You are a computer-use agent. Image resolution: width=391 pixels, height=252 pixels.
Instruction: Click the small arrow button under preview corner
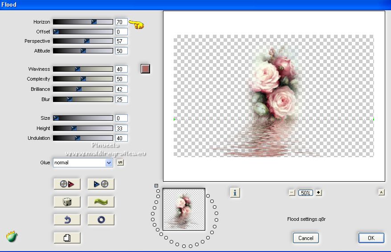pos(381,192)
